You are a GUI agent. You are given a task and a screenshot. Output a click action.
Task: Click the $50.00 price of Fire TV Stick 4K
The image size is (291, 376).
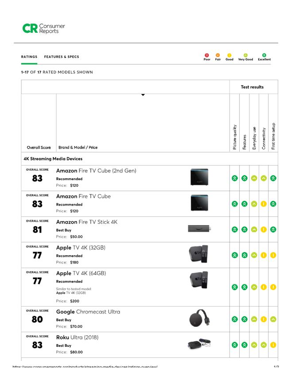[76, 237]
